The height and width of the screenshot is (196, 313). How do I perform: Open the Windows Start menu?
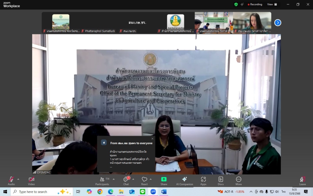pos(5,192)
